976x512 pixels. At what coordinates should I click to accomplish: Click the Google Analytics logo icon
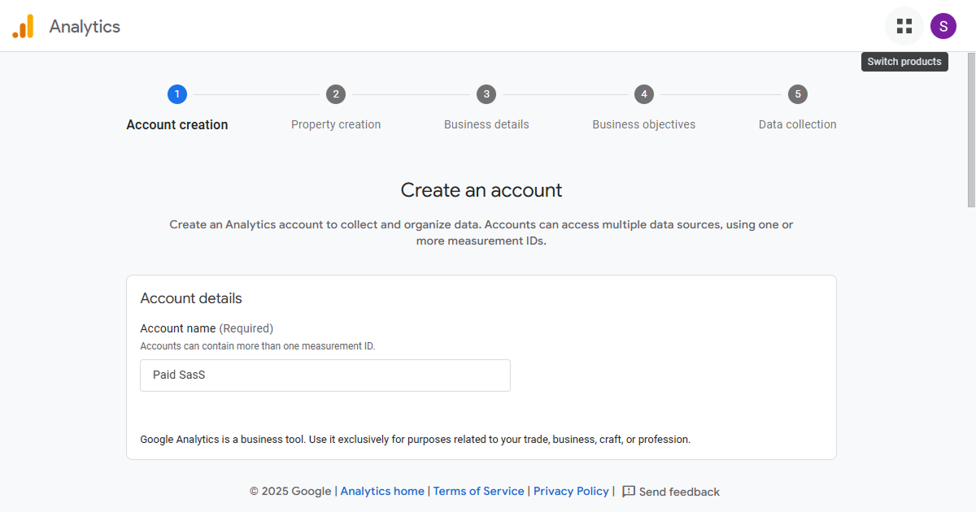23,26
